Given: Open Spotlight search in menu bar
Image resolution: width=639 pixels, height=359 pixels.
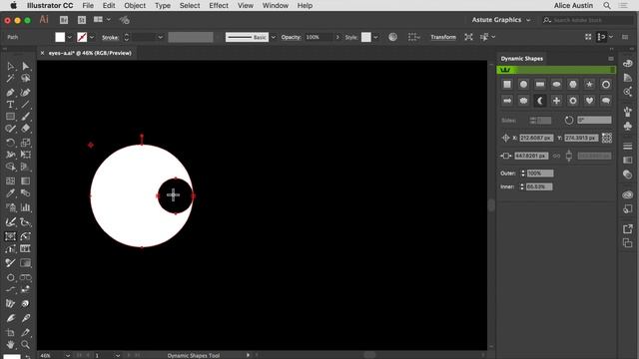Looking at the screenshot, I should point(607,5).
